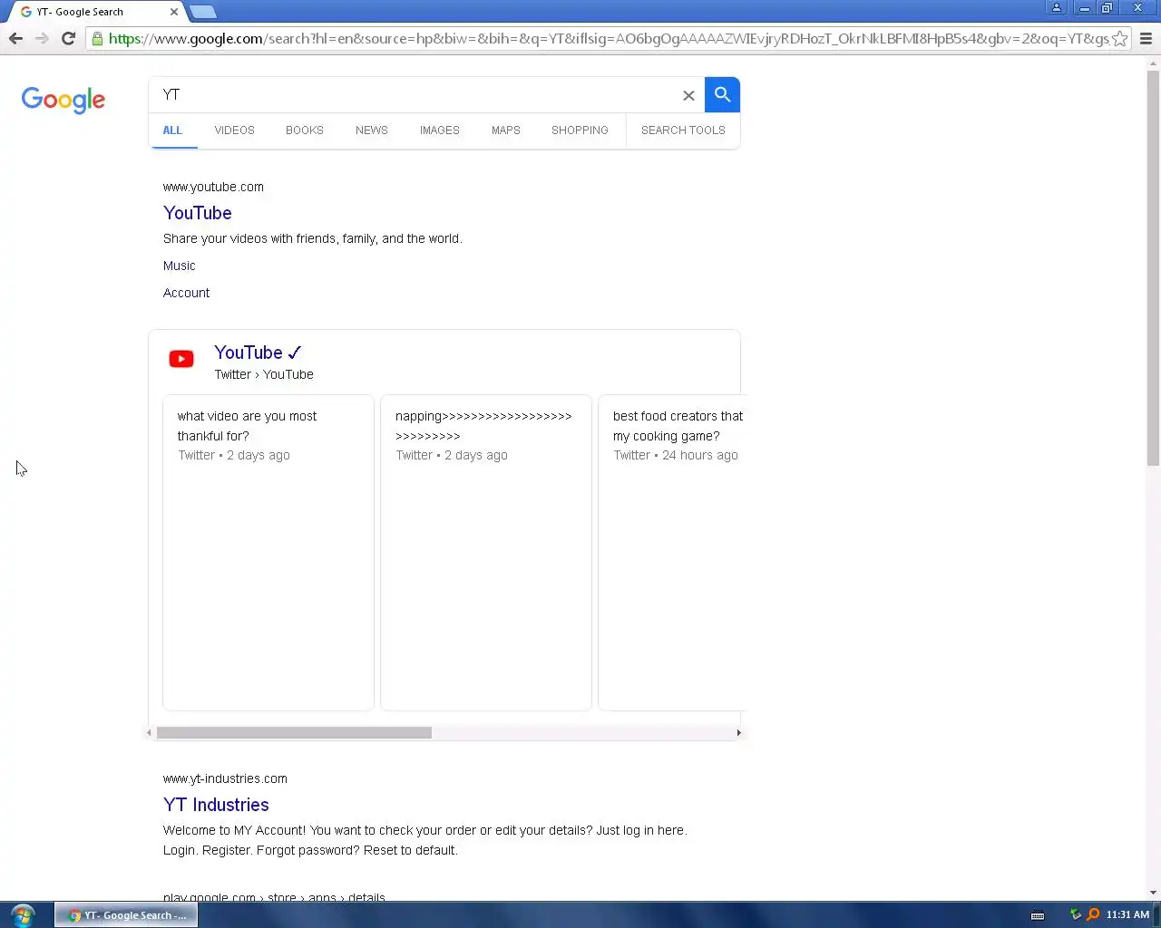Reload the page with the refresh icon
This screenshot has width=1161, height=928.
(x=68, y=38)
